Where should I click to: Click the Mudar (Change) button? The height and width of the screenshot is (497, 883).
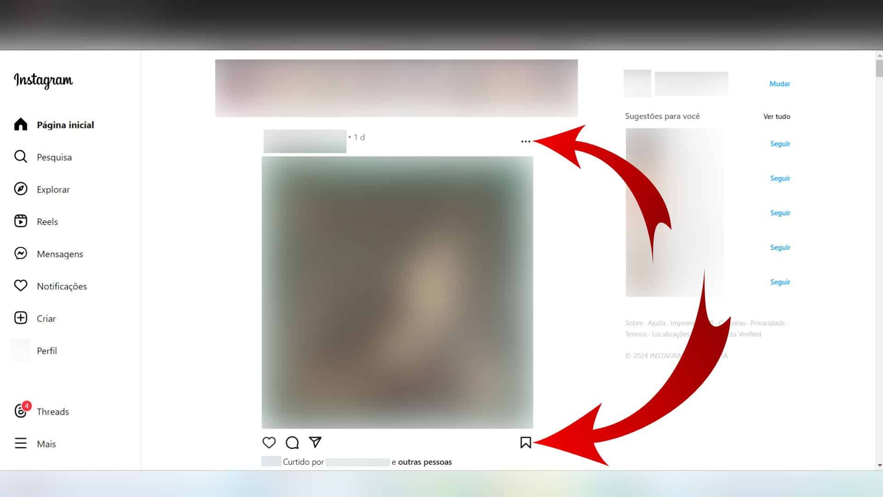click(780, 83)
